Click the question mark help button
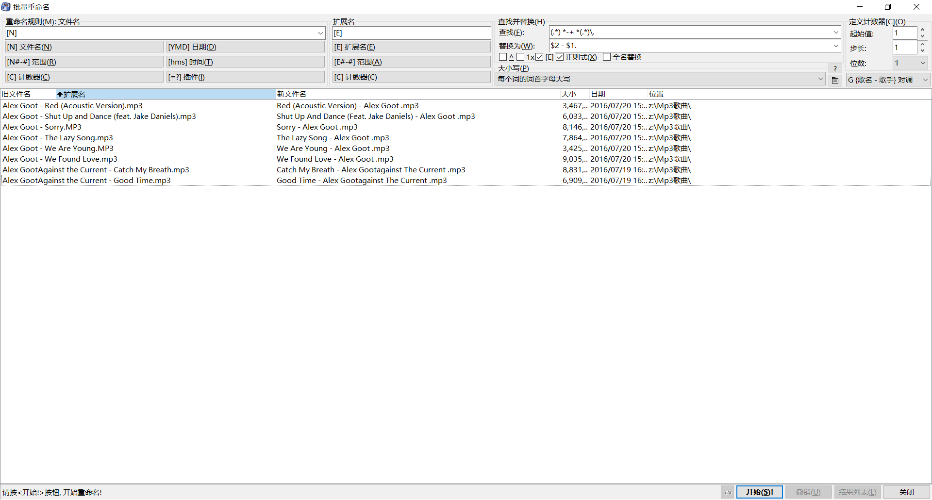 click(x=835, y=68)
